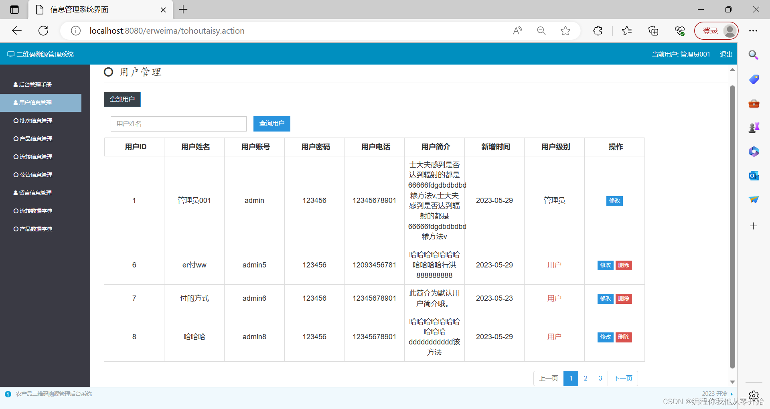Viewport: 770px width, 409px height.
Task: Click phone cell 12093456781
Action: [375, 265]
